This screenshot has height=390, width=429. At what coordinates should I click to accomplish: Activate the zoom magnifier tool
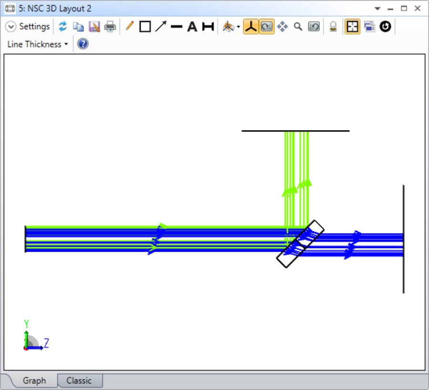pos(298,27)
